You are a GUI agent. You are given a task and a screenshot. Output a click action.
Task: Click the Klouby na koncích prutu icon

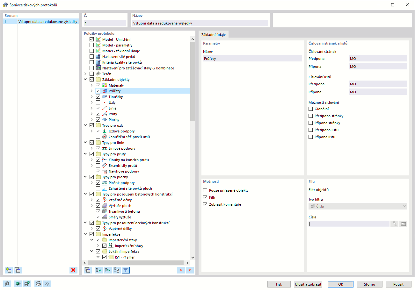pos(105,160)
